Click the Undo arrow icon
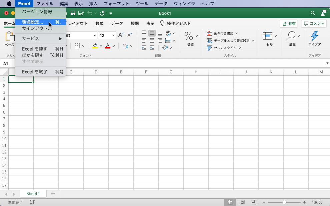Image resolution: width=330 pixels, height=206 pixels. pos(90,13)
